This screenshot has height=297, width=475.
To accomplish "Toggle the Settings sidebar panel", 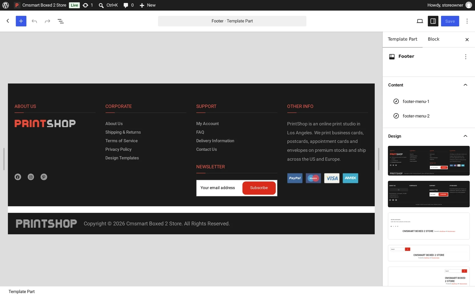I will (x=433, y=21).
